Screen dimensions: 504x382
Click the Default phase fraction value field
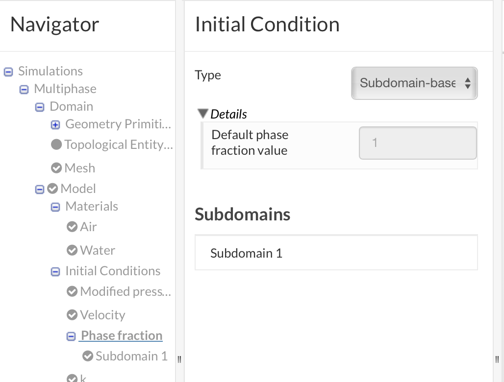418,143
